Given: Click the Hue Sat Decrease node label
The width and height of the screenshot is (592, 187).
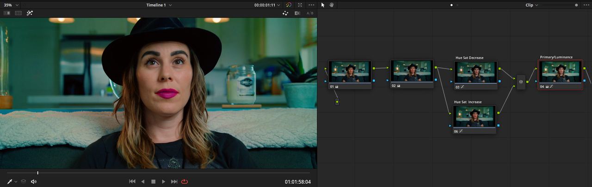Looking at the screenshot, I should click(x=469, y=58).
